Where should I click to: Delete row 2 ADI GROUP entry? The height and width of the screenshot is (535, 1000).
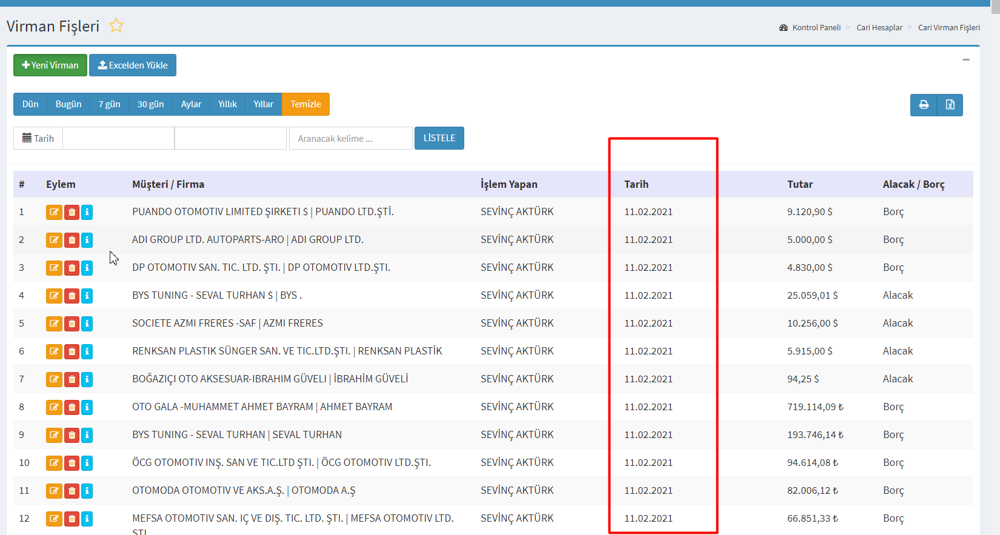tap(72, 240)
